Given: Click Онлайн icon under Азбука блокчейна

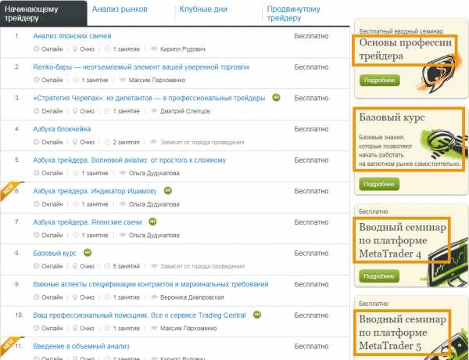Looking at the screenshot, I should [x=36, y=142].
